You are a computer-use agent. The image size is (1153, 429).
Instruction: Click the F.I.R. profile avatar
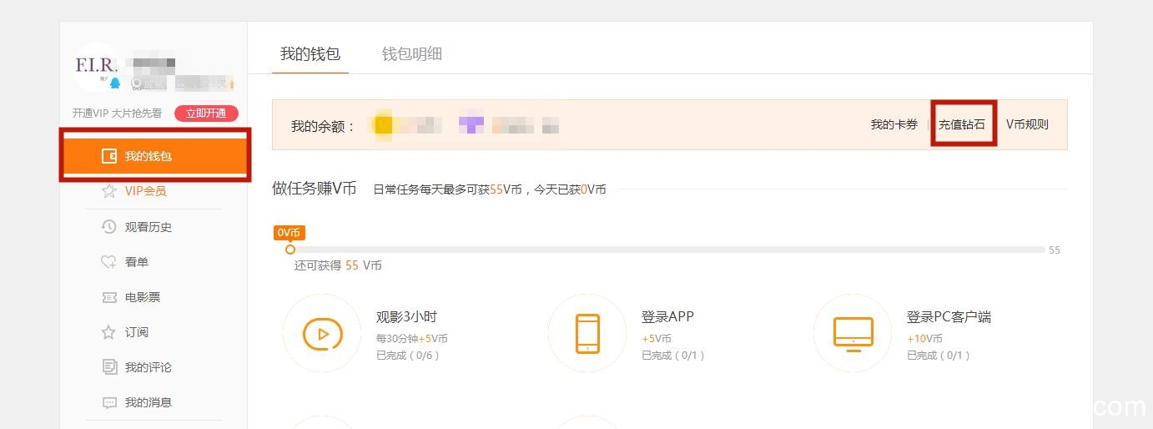point(97,67)
